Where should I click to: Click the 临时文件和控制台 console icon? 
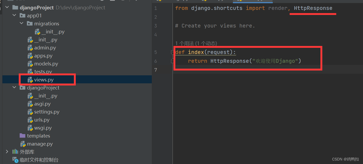pos(15,160)
